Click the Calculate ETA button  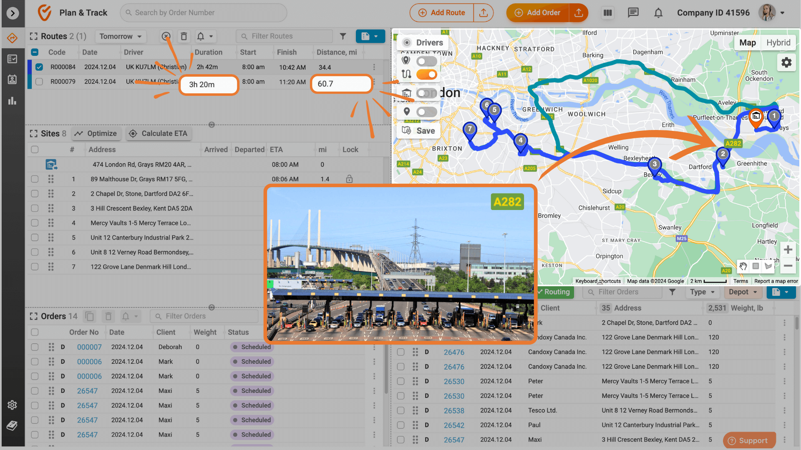click(159, 134)
